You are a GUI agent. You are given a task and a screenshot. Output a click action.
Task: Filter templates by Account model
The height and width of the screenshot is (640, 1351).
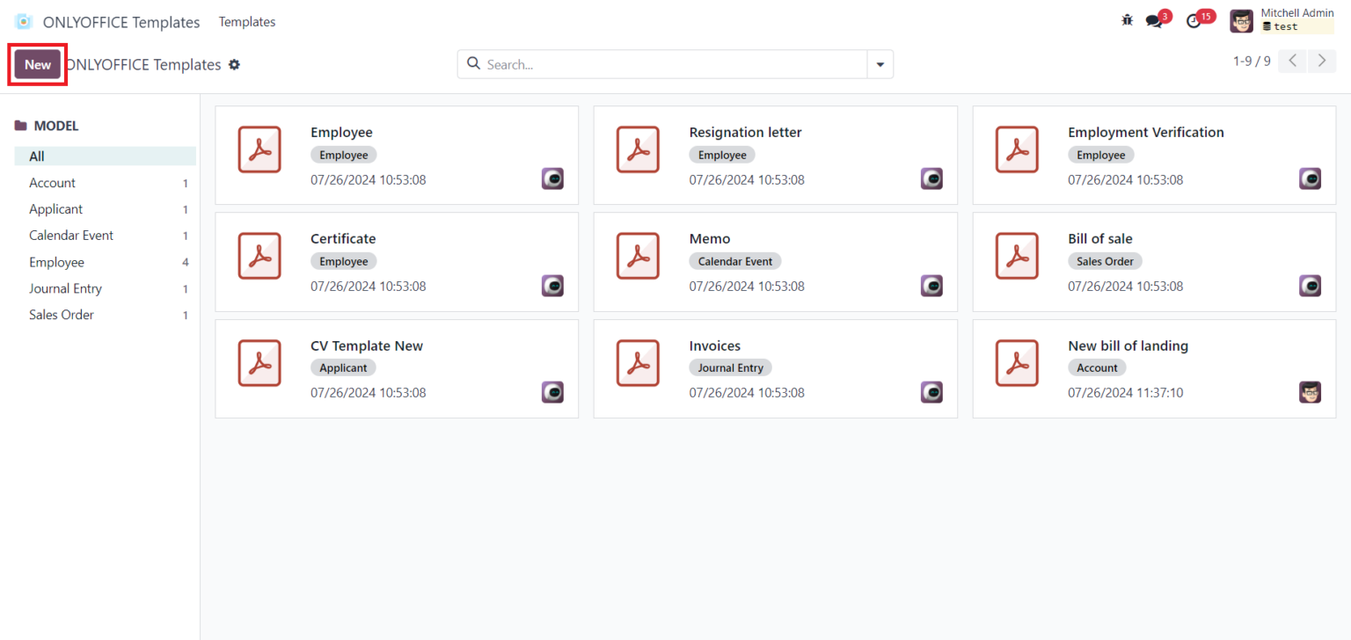point(106,183)
